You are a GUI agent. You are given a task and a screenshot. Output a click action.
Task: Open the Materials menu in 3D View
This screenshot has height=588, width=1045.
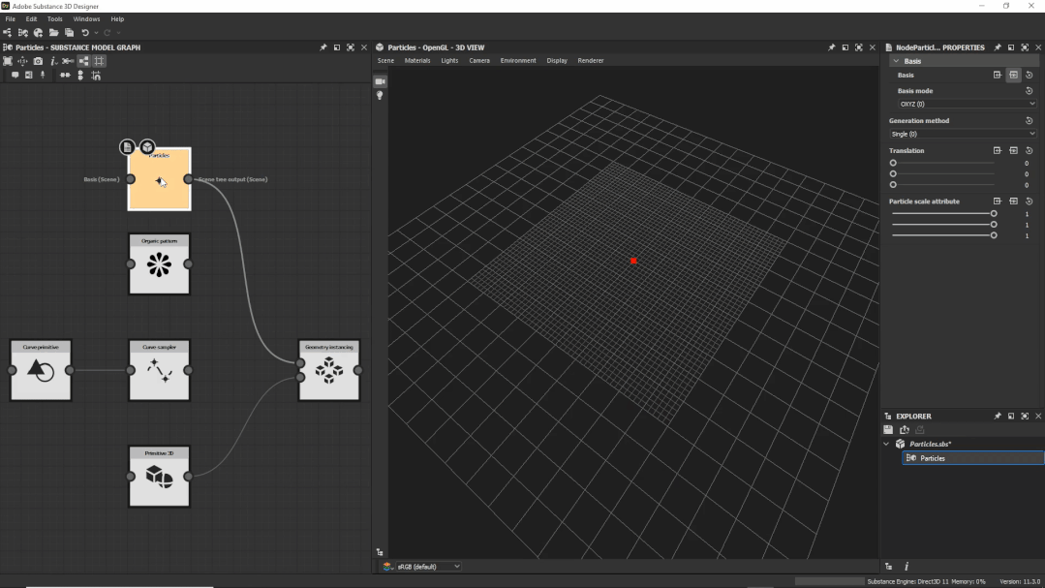(x=417, y=61)
